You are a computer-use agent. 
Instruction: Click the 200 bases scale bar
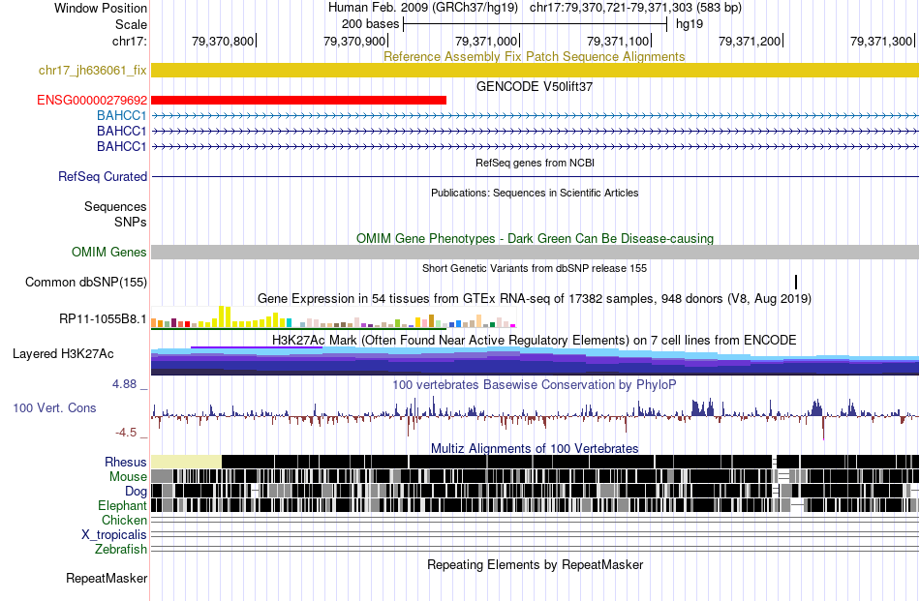pyautogui.click(x=536, y=24)
